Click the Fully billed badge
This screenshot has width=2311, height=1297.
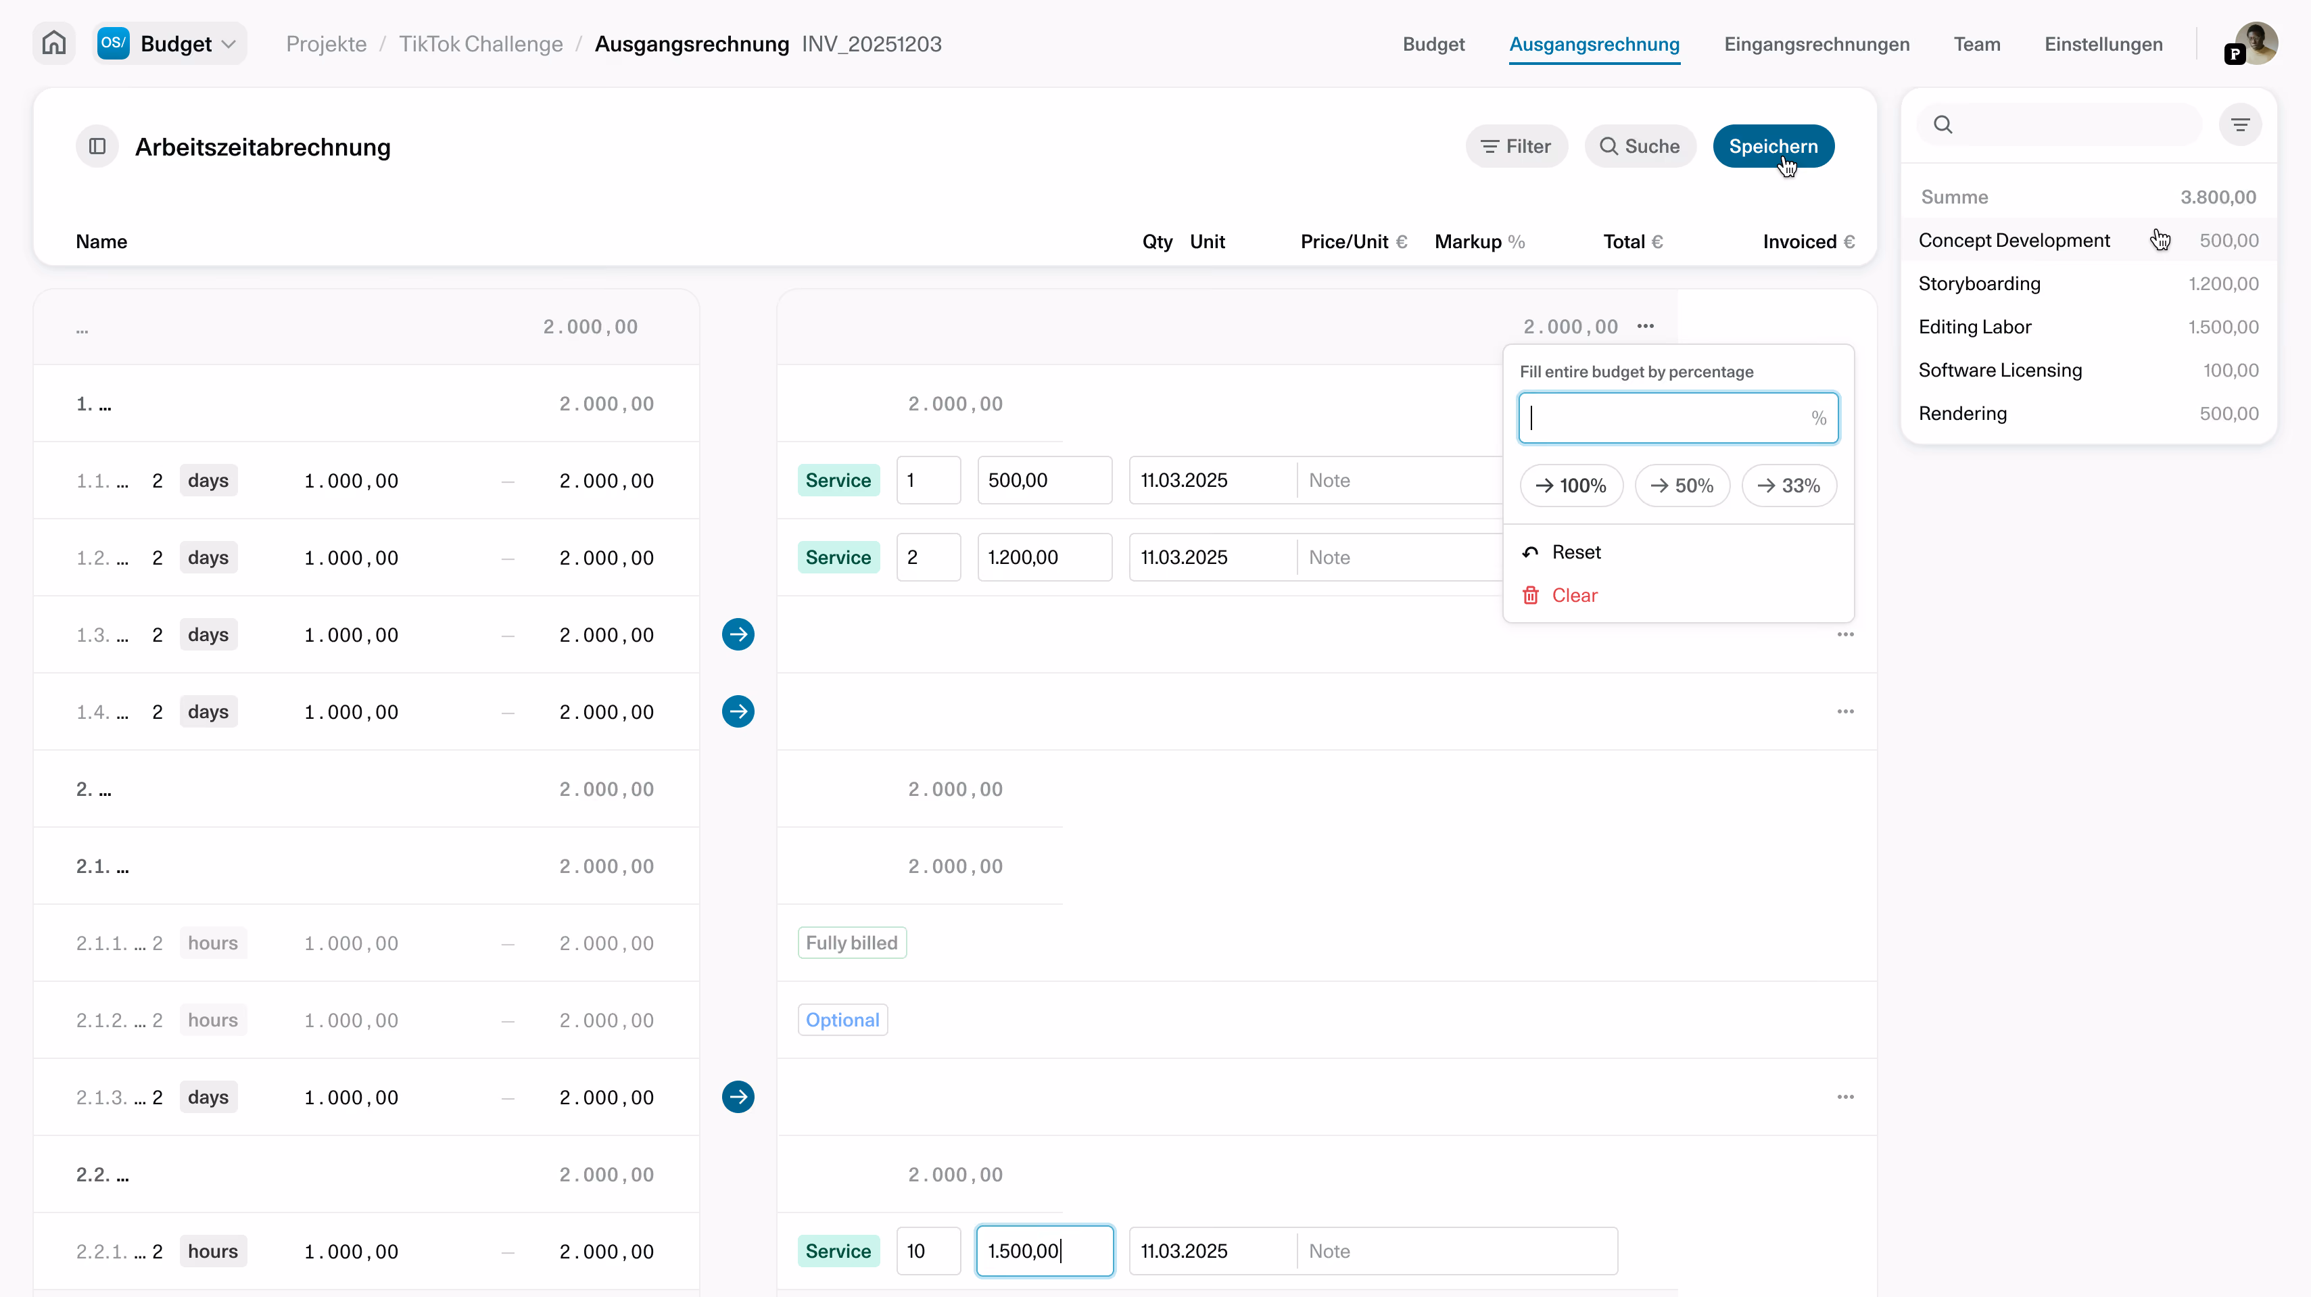click(x=851, y=943)
